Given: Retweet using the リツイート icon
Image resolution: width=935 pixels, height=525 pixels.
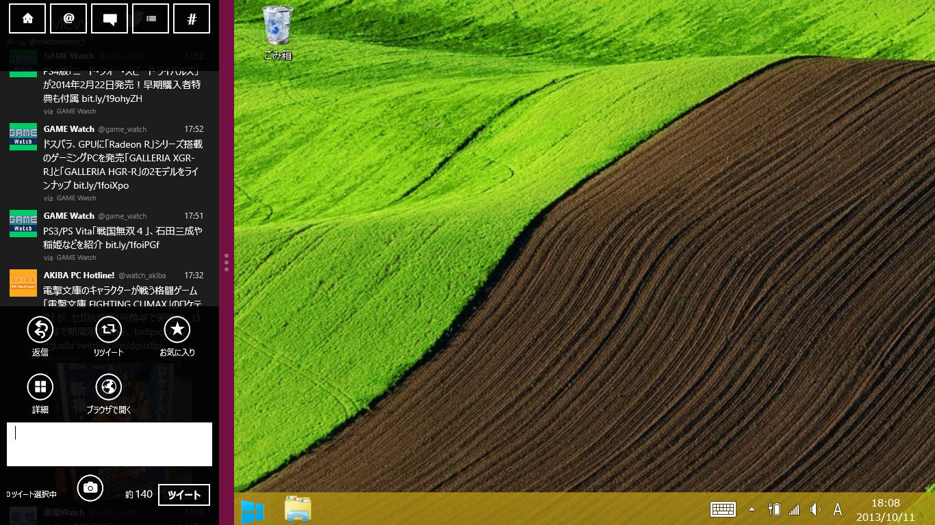Looking at the screenshot, I should pyautogui.click(x=108, y=329).
